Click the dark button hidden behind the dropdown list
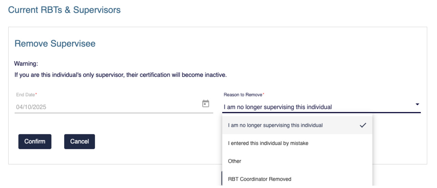The image size is (437, 188). 222,178
